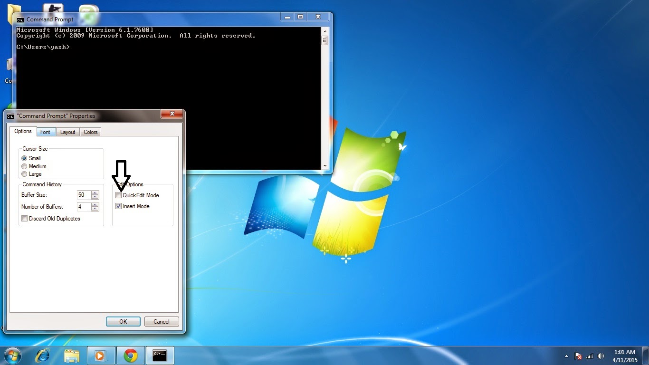Image resolution: width=649 pixels, height=365 pixels.
Task: Switch to the Options tab
Action: tap(23, 132)
